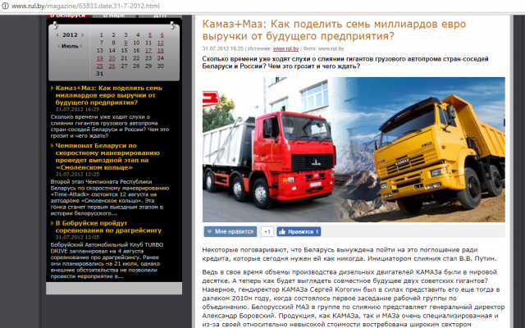Screen dimensions: 525x328
Task: Select day 5 in the calendar
Action: 149,34
